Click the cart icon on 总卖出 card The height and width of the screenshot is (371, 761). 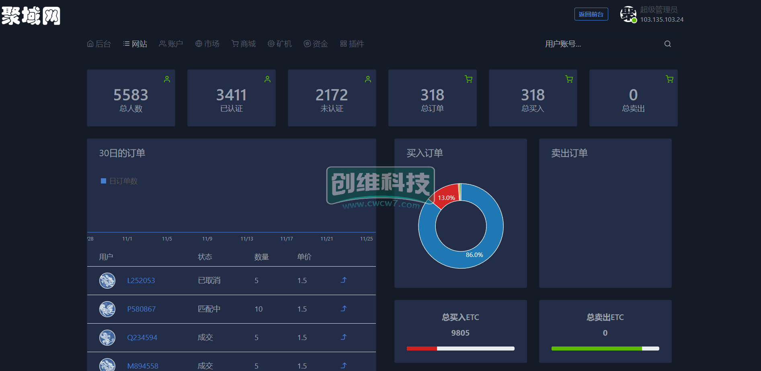[x=669, y=79]
